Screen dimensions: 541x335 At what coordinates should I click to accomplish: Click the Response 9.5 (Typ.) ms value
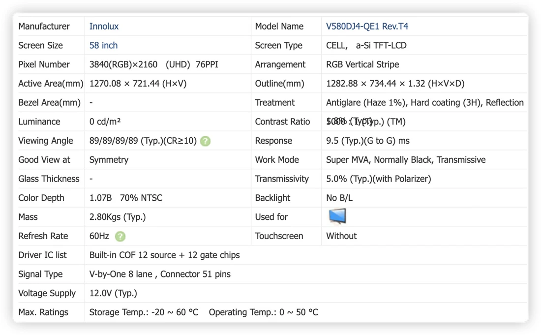[368, 141]
